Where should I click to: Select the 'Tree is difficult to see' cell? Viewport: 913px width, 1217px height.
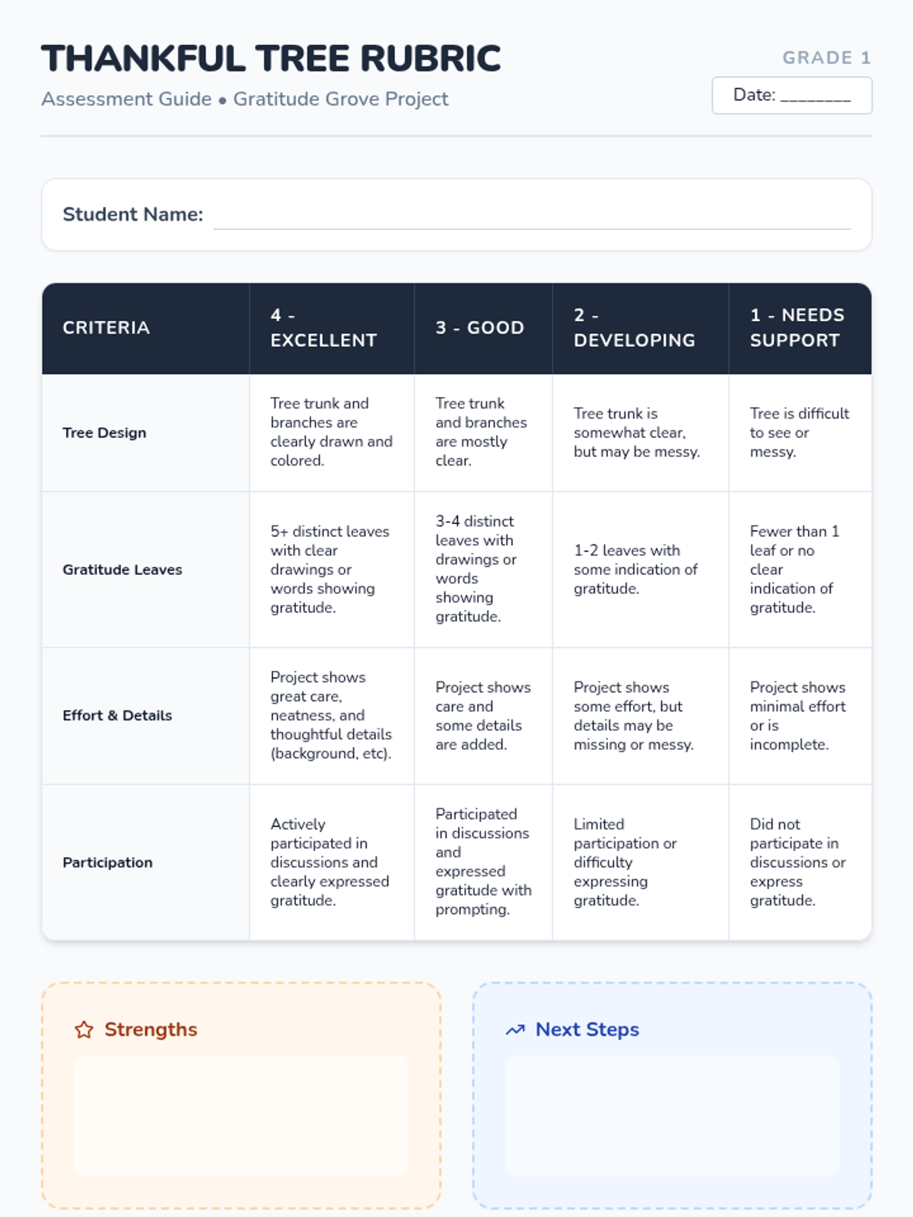pyautogui.click(x=799, y=433)
